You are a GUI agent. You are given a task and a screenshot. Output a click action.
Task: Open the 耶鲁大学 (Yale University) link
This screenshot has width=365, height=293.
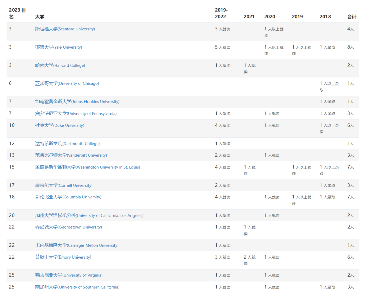[59, 47]
